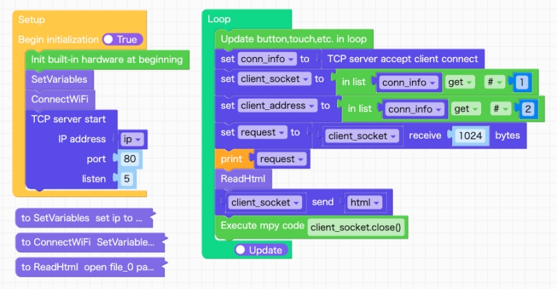Click the port input field showing 80
This screenshot has width=557, height=289.
click(129, 159)
